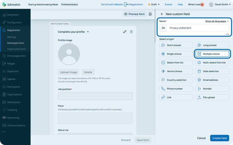Go to Ticketing in the sidebar
Viewport: 233px width, 145px height.
12,110
